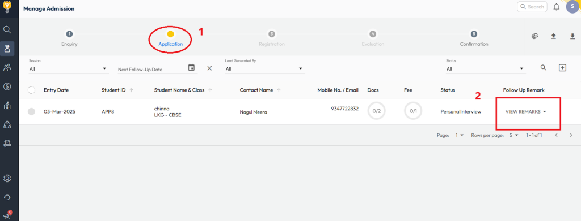581x221 pixels.
Task: Click the Docs 0/2 progress circle
Action: (377, 111)
